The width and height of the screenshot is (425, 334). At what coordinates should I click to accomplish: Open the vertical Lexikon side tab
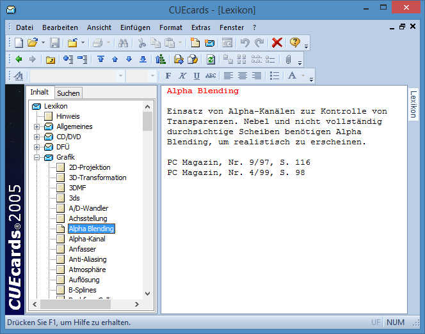coord(413,103)
